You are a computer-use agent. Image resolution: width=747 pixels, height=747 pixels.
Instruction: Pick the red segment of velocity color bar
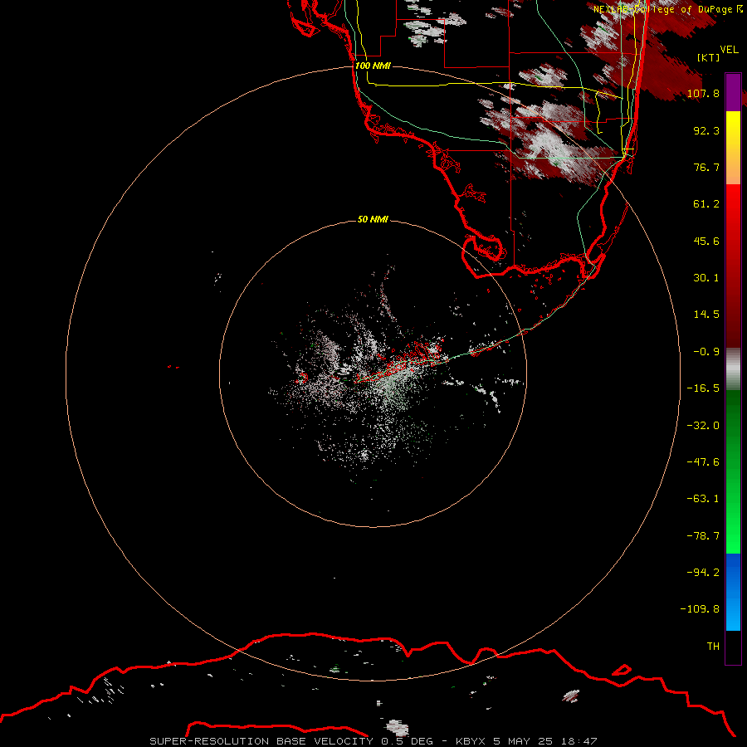click(733, 266)
